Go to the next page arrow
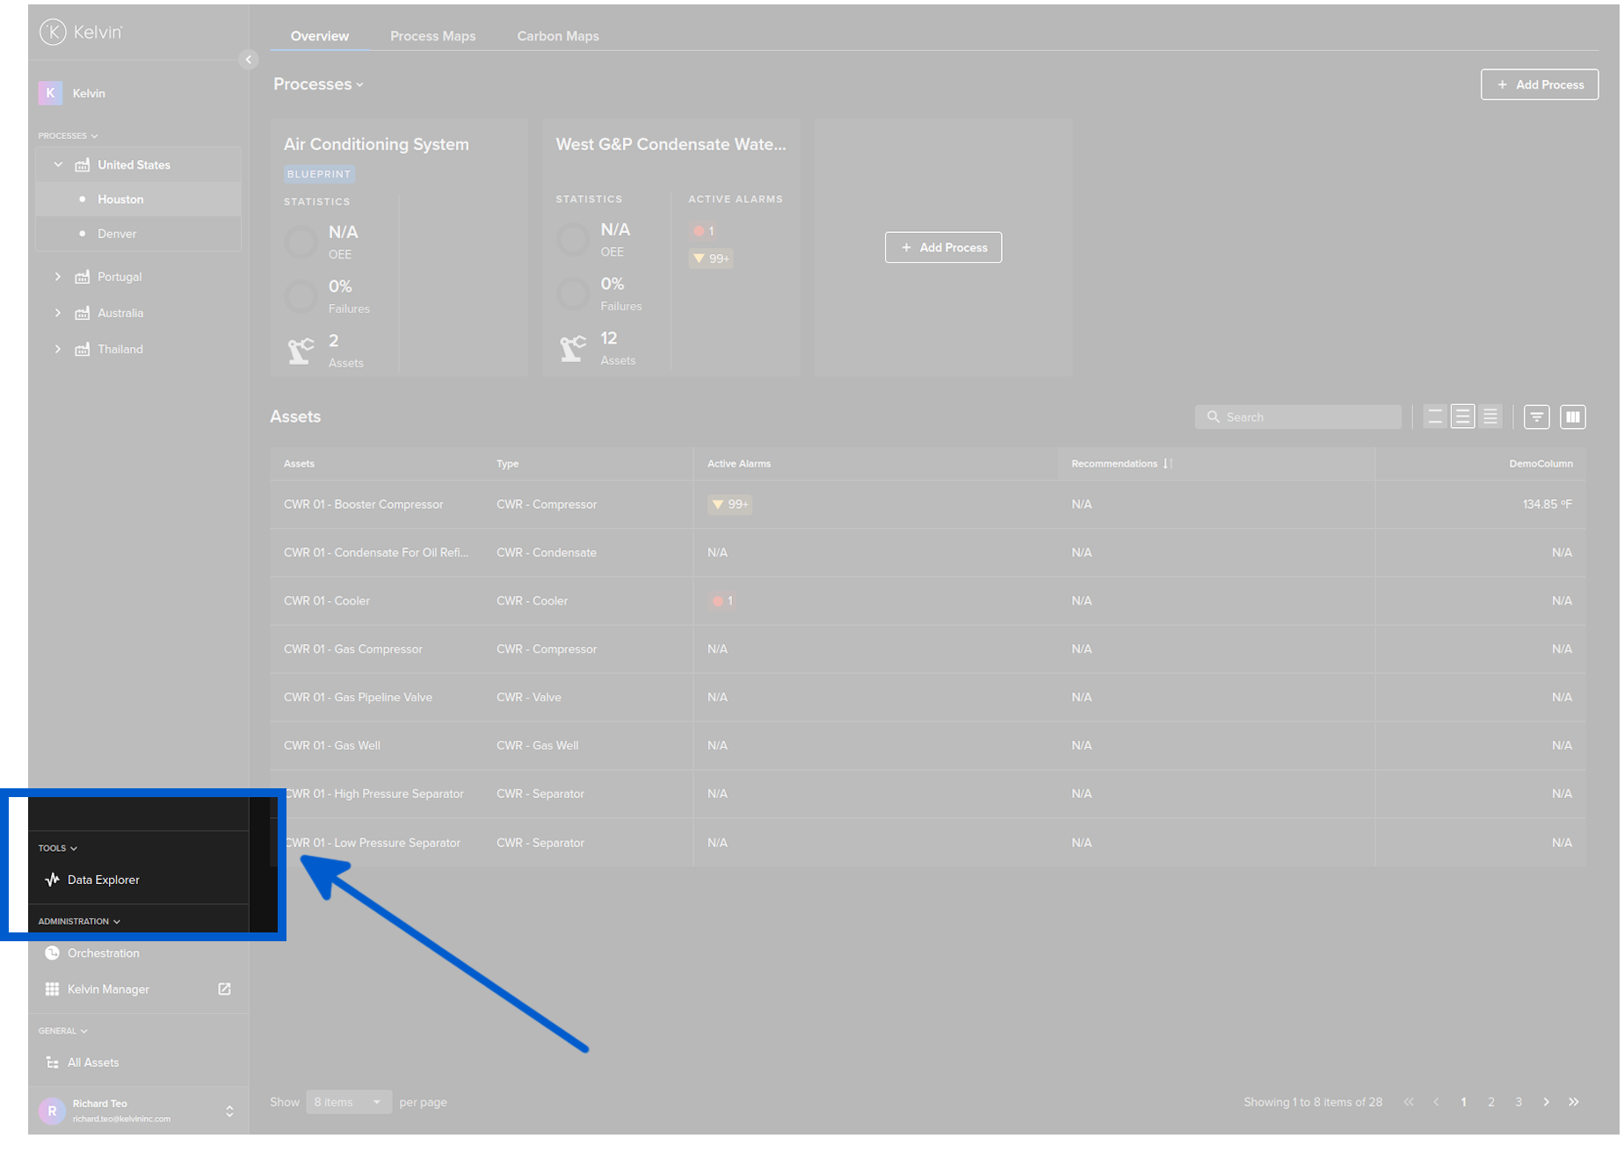The width and height of the screenshot is (1624, 1153). coord(1546,1102)
